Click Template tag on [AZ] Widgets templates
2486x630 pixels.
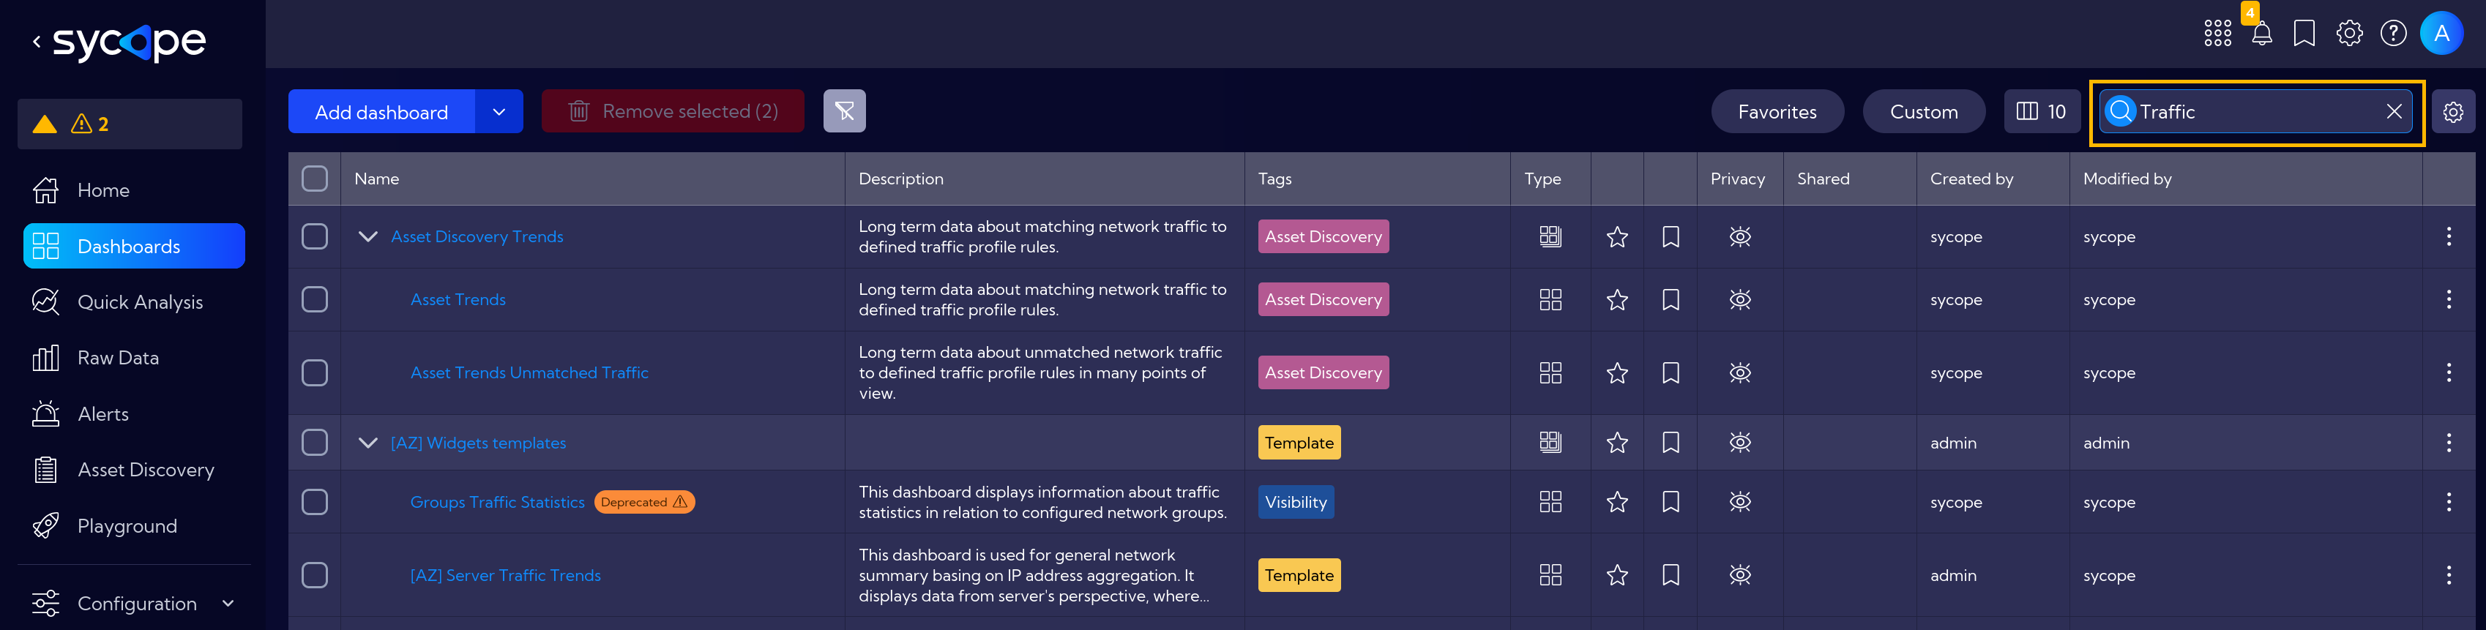coord(1299,443)
